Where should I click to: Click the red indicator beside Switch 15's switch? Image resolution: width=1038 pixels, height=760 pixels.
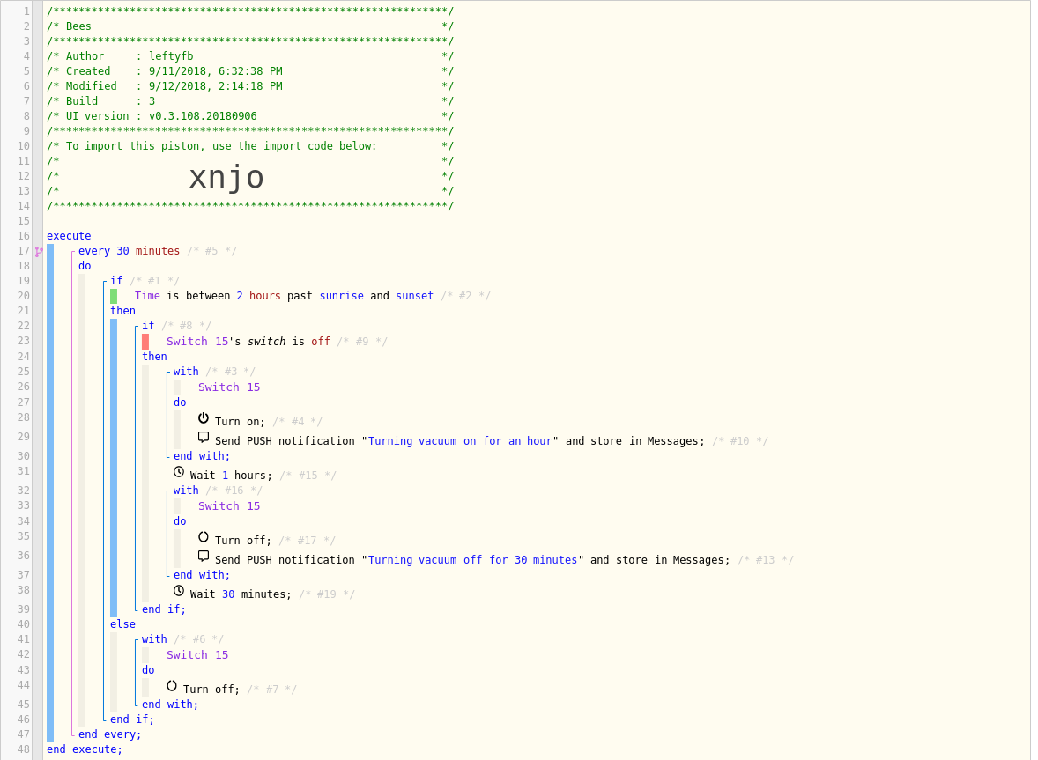tap(145, 342)
